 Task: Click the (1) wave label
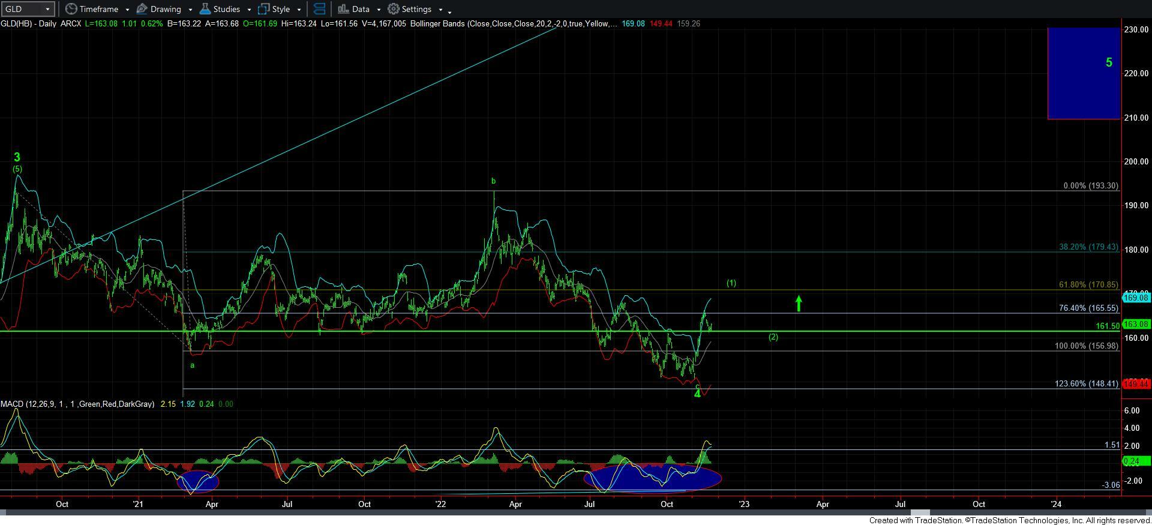731,283
